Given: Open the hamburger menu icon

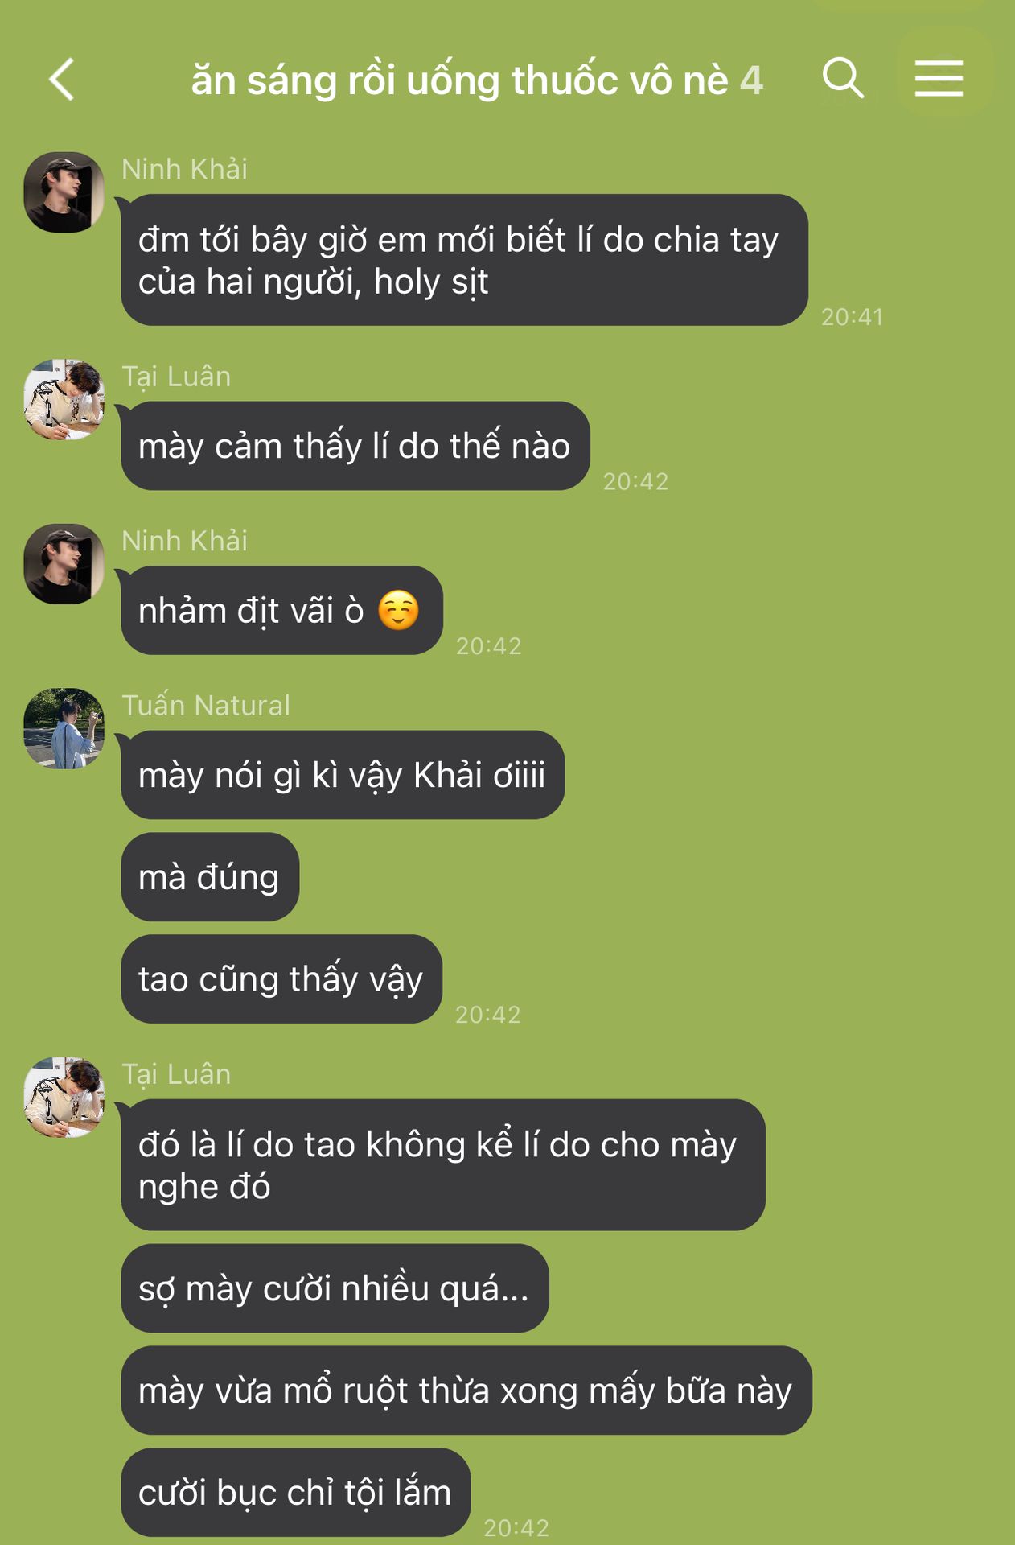Looking at the screenshot, I should click(x=939, y=78).
